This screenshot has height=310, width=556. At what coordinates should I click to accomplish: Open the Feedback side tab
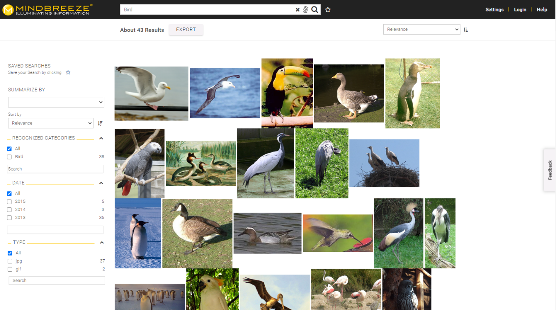550,170
